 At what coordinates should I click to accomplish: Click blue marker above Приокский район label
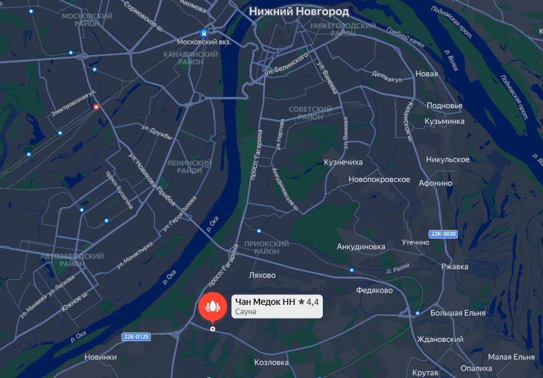click(x=259, y=231)
